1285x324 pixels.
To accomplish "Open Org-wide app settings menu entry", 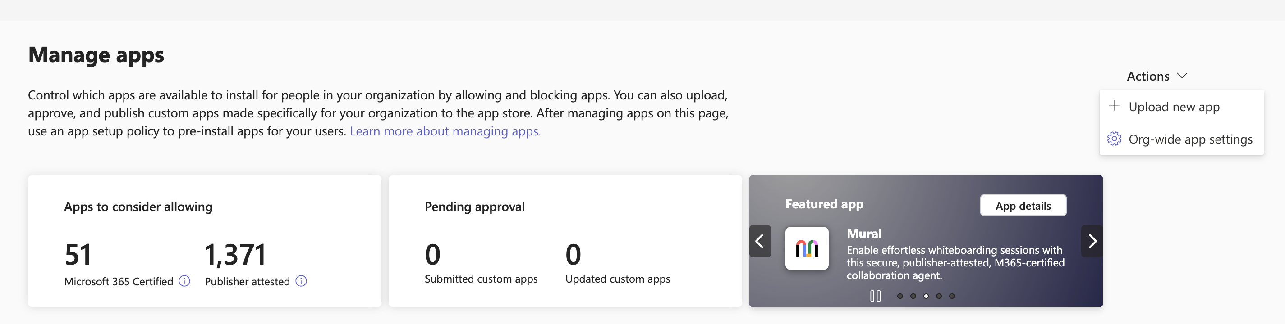I will coord(1181,139).
